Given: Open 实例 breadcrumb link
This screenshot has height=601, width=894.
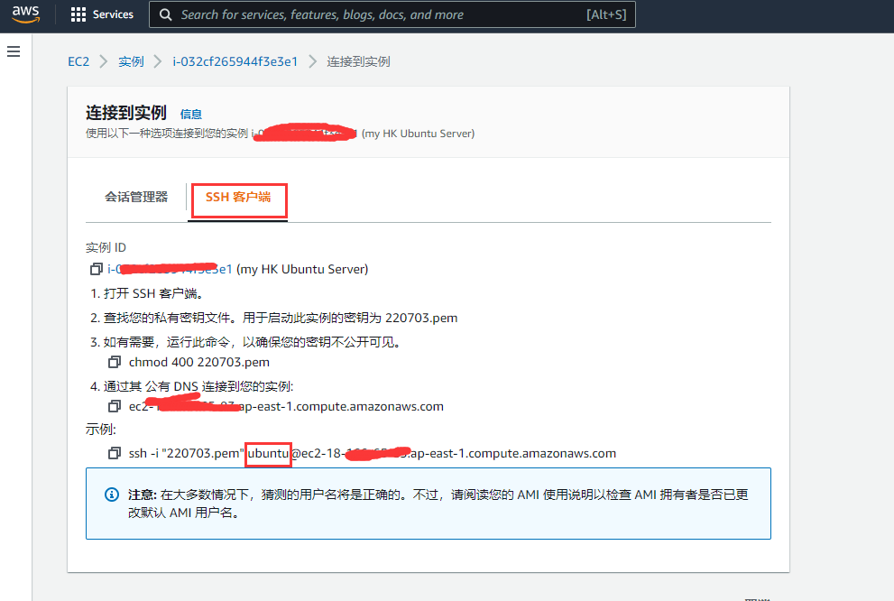Looking at the screenshot, I should coord(131,61).
